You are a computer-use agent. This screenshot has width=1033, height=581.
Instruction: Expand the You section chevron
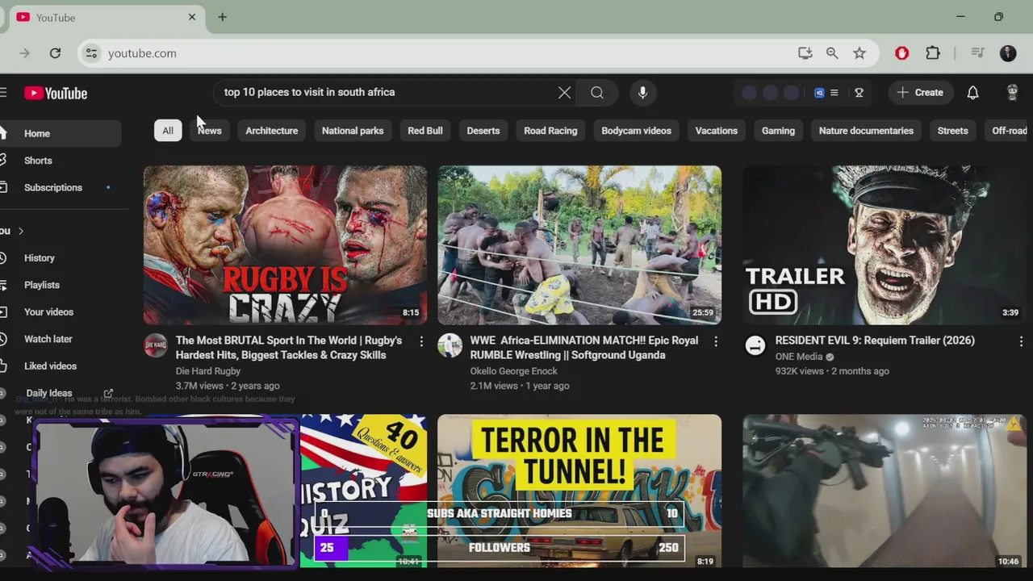coord(21,232)
